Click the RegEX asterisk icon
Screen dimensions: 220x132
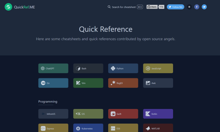(113, 83)
